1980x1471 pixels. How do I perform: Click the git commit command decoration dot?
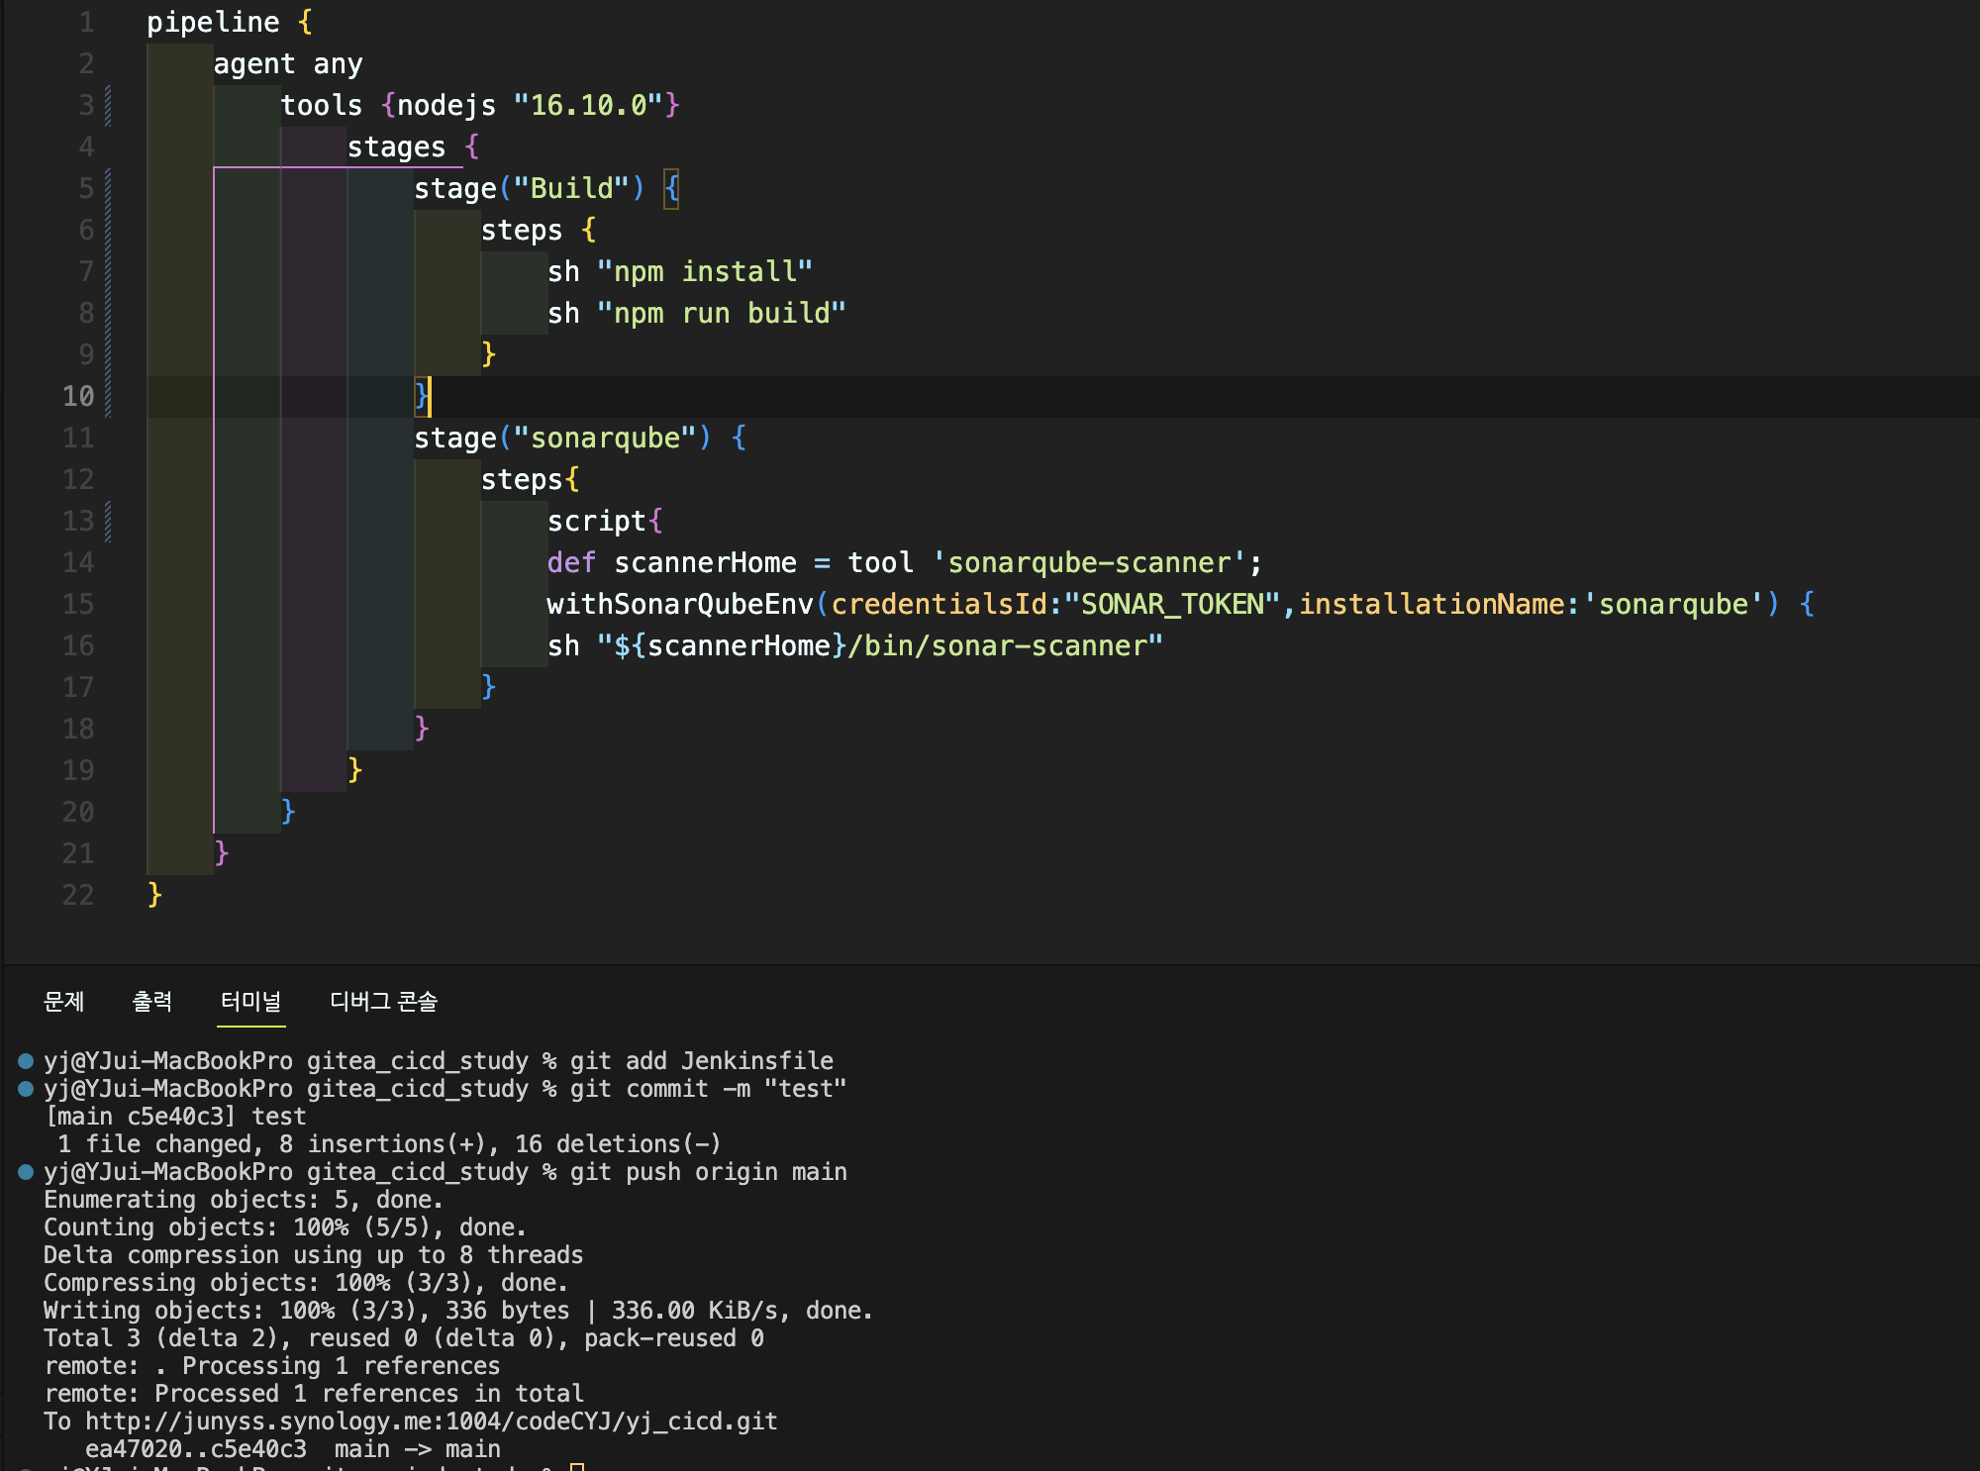click(x=26, y=1089)
